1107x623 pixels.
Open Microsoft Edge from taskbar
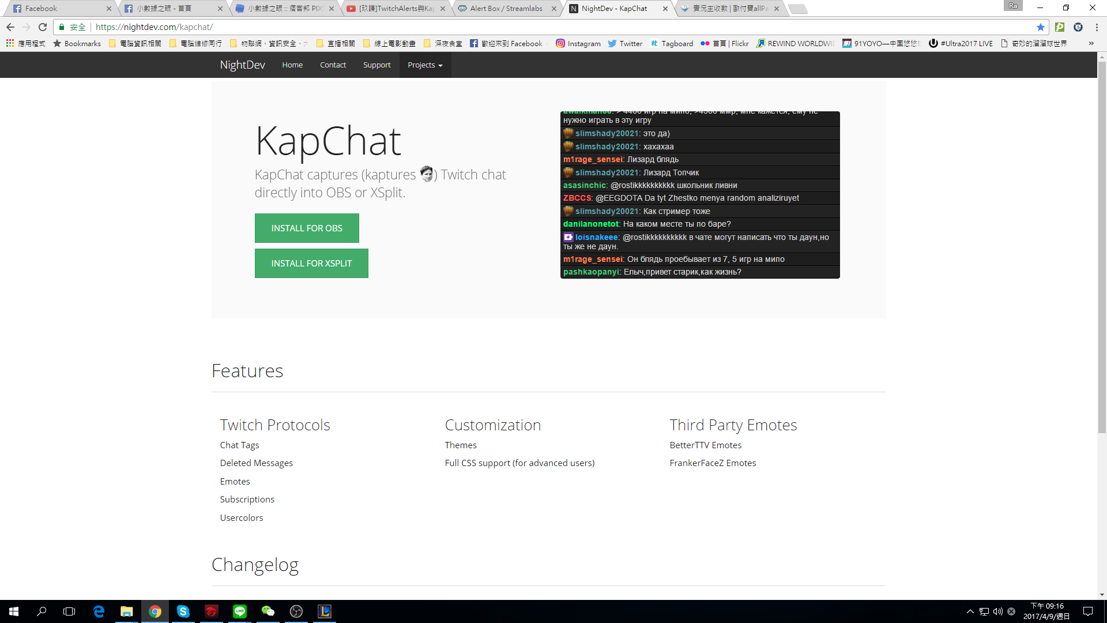pyautogui.click(x=99, y=611)
